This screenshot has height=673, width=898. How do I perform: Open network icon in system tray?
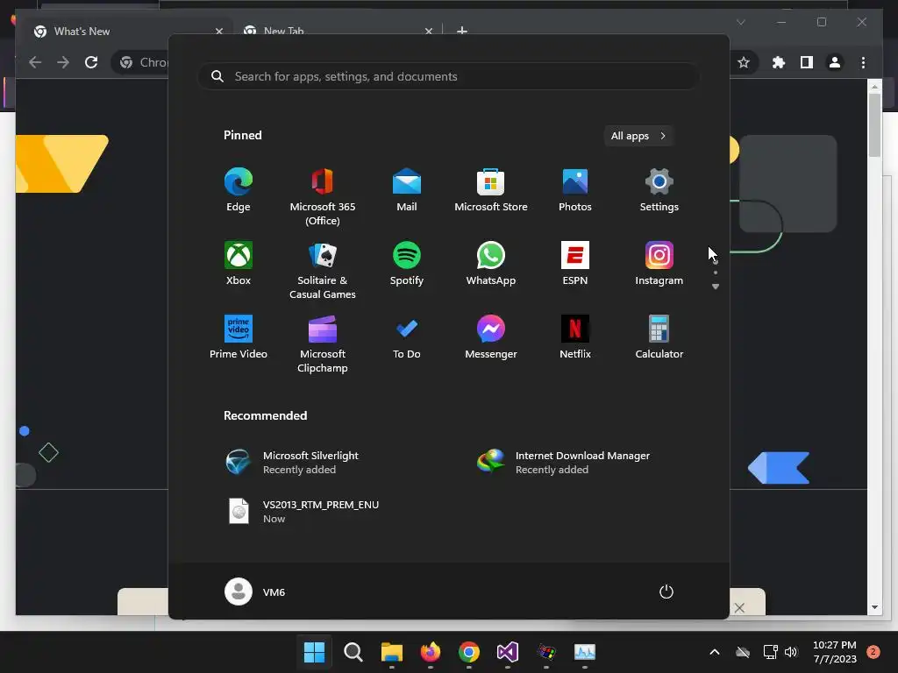(770, 652)
